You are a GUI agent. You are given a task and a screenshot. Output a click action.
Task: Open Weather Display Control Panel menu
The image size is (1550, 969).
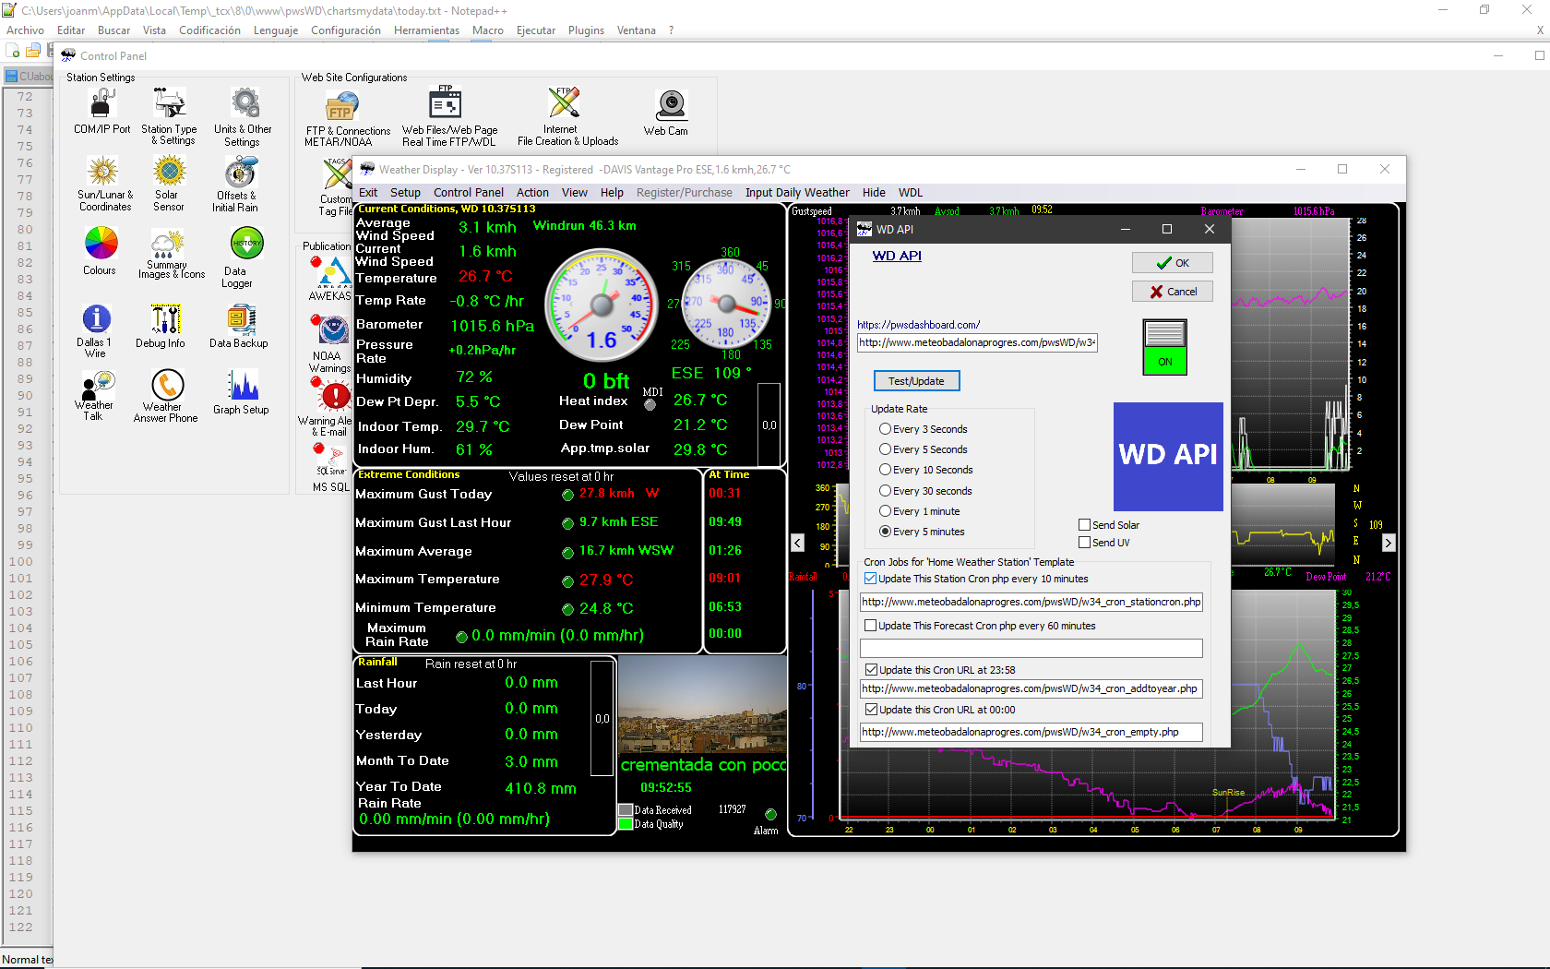pyautogui.click(x=469, y=193)
